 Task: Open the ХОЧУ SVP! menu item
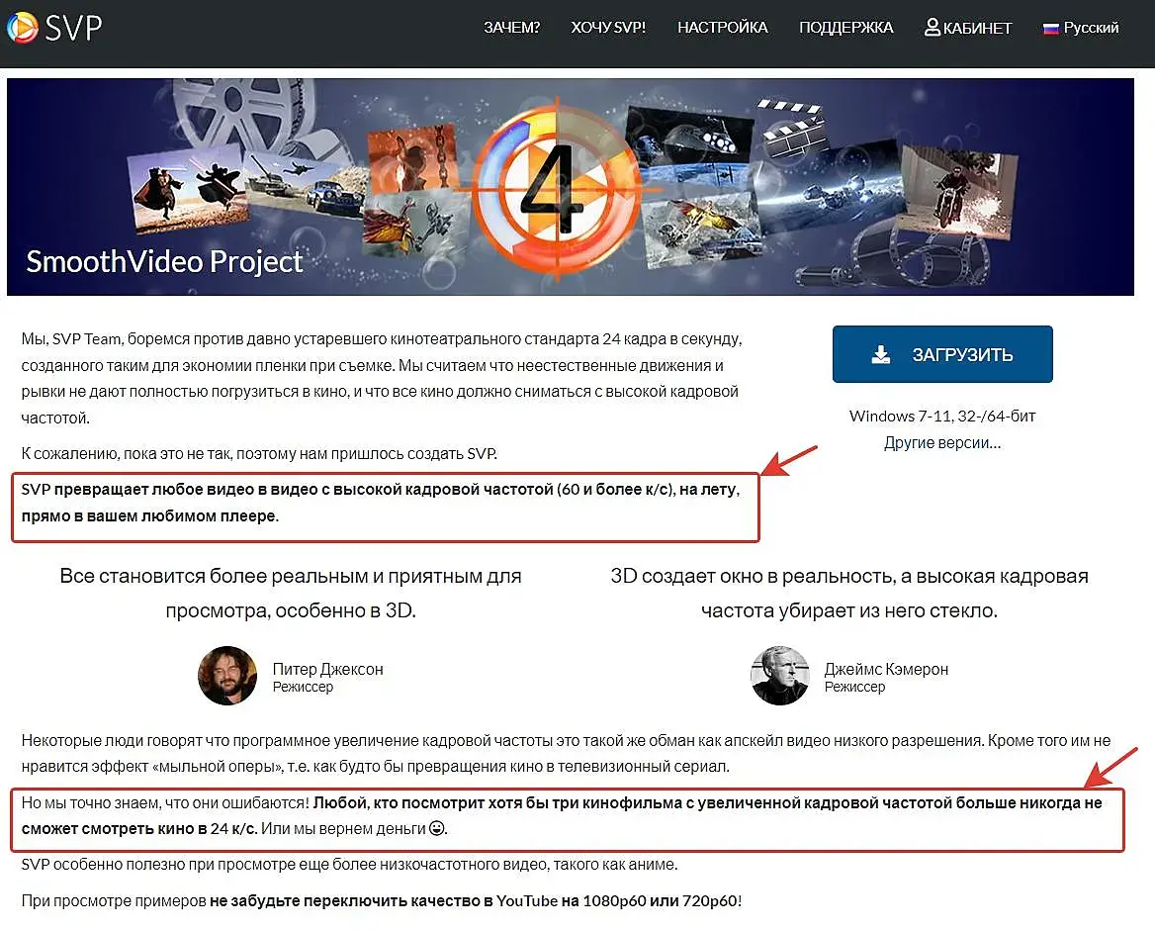pyautogui.click(x=608, y=28)
